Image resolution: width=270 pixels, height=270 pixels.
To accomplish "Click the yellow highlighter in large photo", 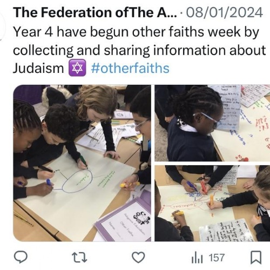I will (x=130, y=184).
